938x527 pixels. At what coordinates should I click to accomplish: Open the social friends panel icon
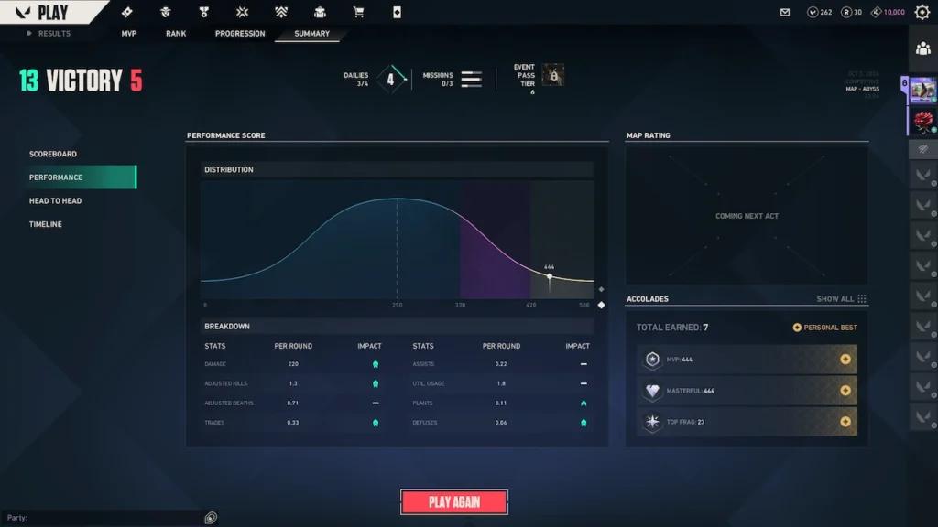click(923, 48)
